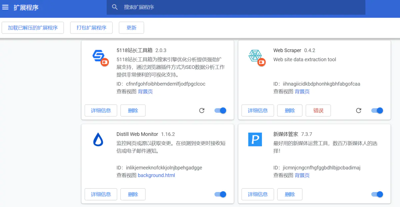The image size is (400, 207).
Task: Click the 最好用的新媒体运营工具 description
Action: [325, 147]
